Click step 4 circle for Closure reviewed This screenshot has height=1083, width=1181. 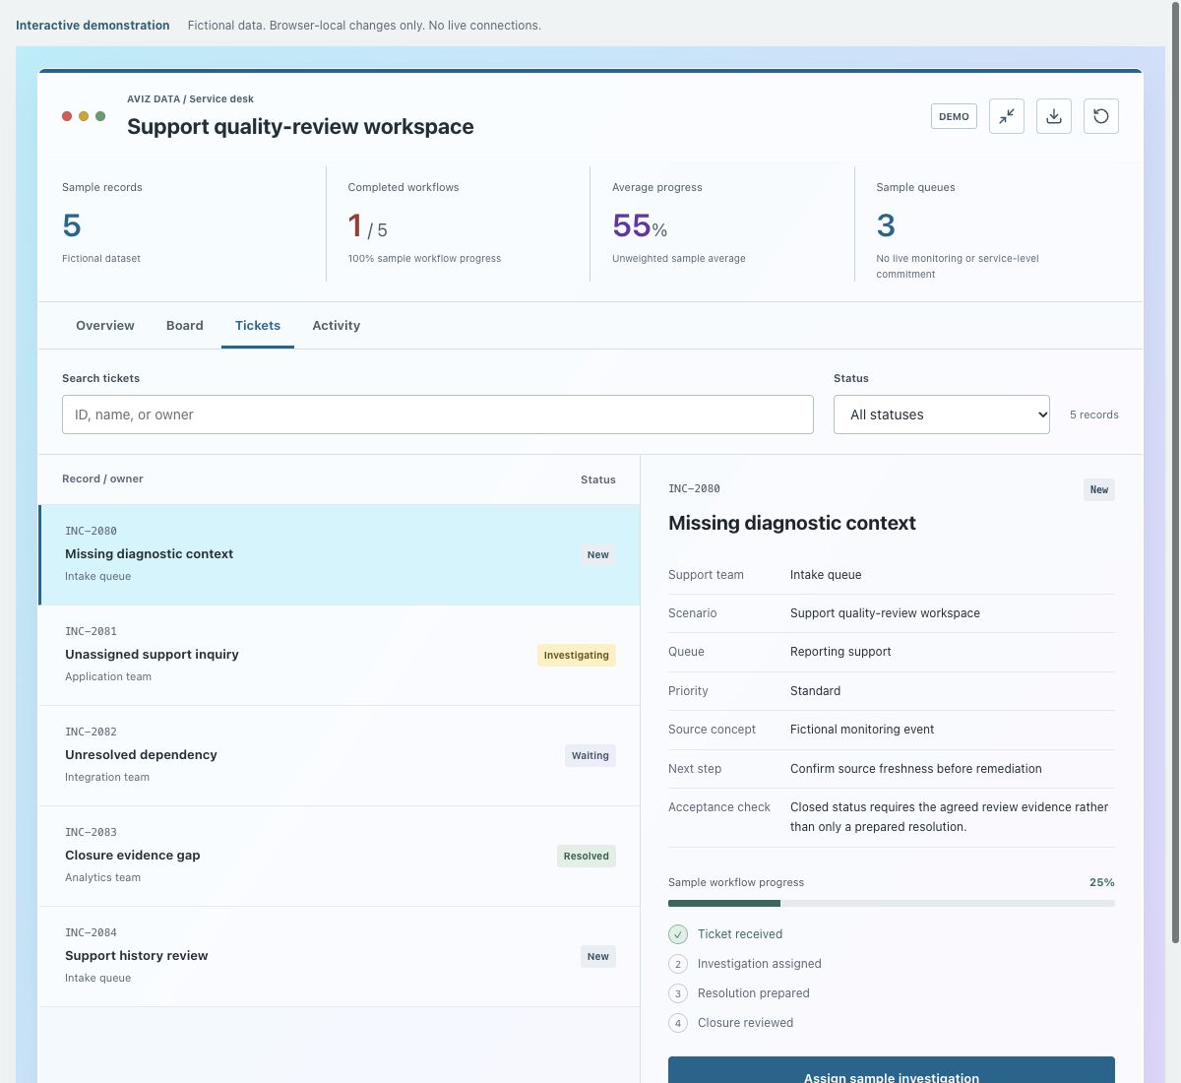point(678,1023)
